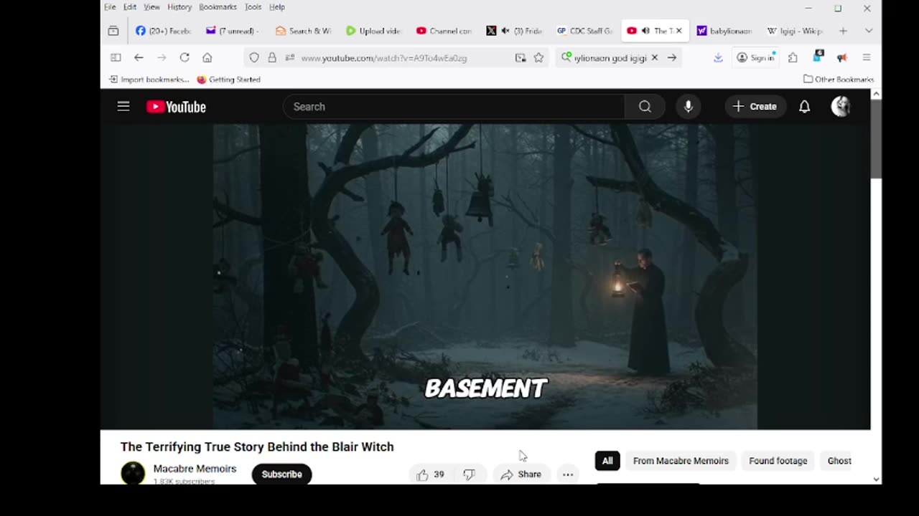Open Getting Started bookmark
This screenshot has height=516, width=919.
[228, 80]
